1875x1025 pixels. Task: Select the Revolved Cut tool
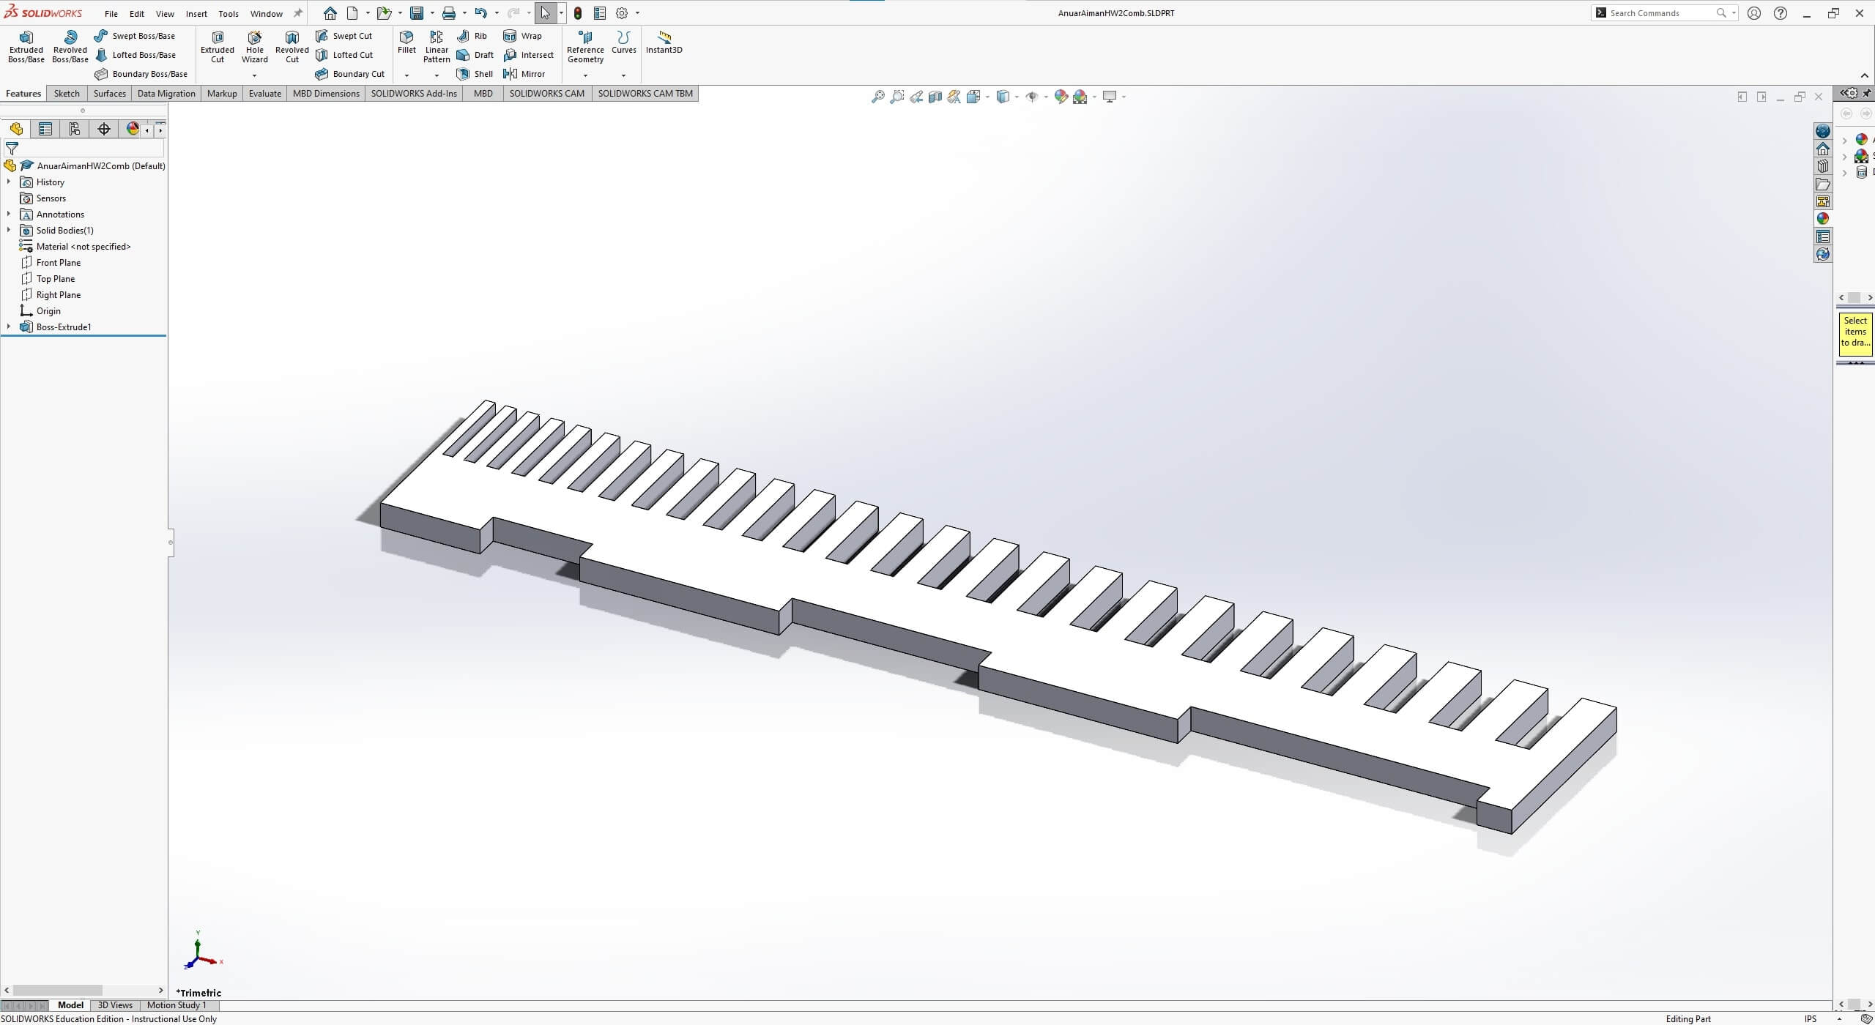(292, 47)
